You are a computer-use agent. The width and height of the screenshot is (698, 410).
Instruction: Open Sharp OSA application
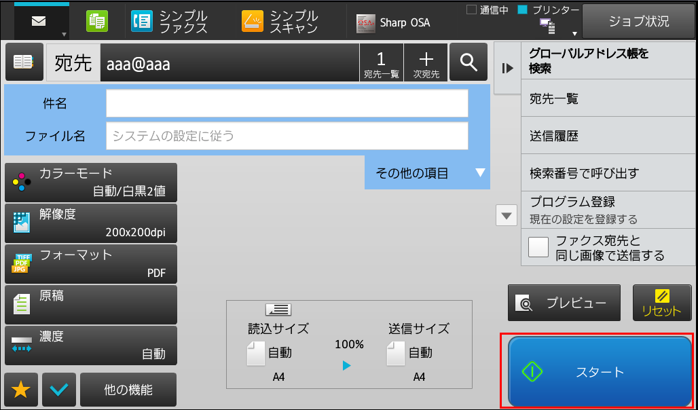tap(393, 22)
